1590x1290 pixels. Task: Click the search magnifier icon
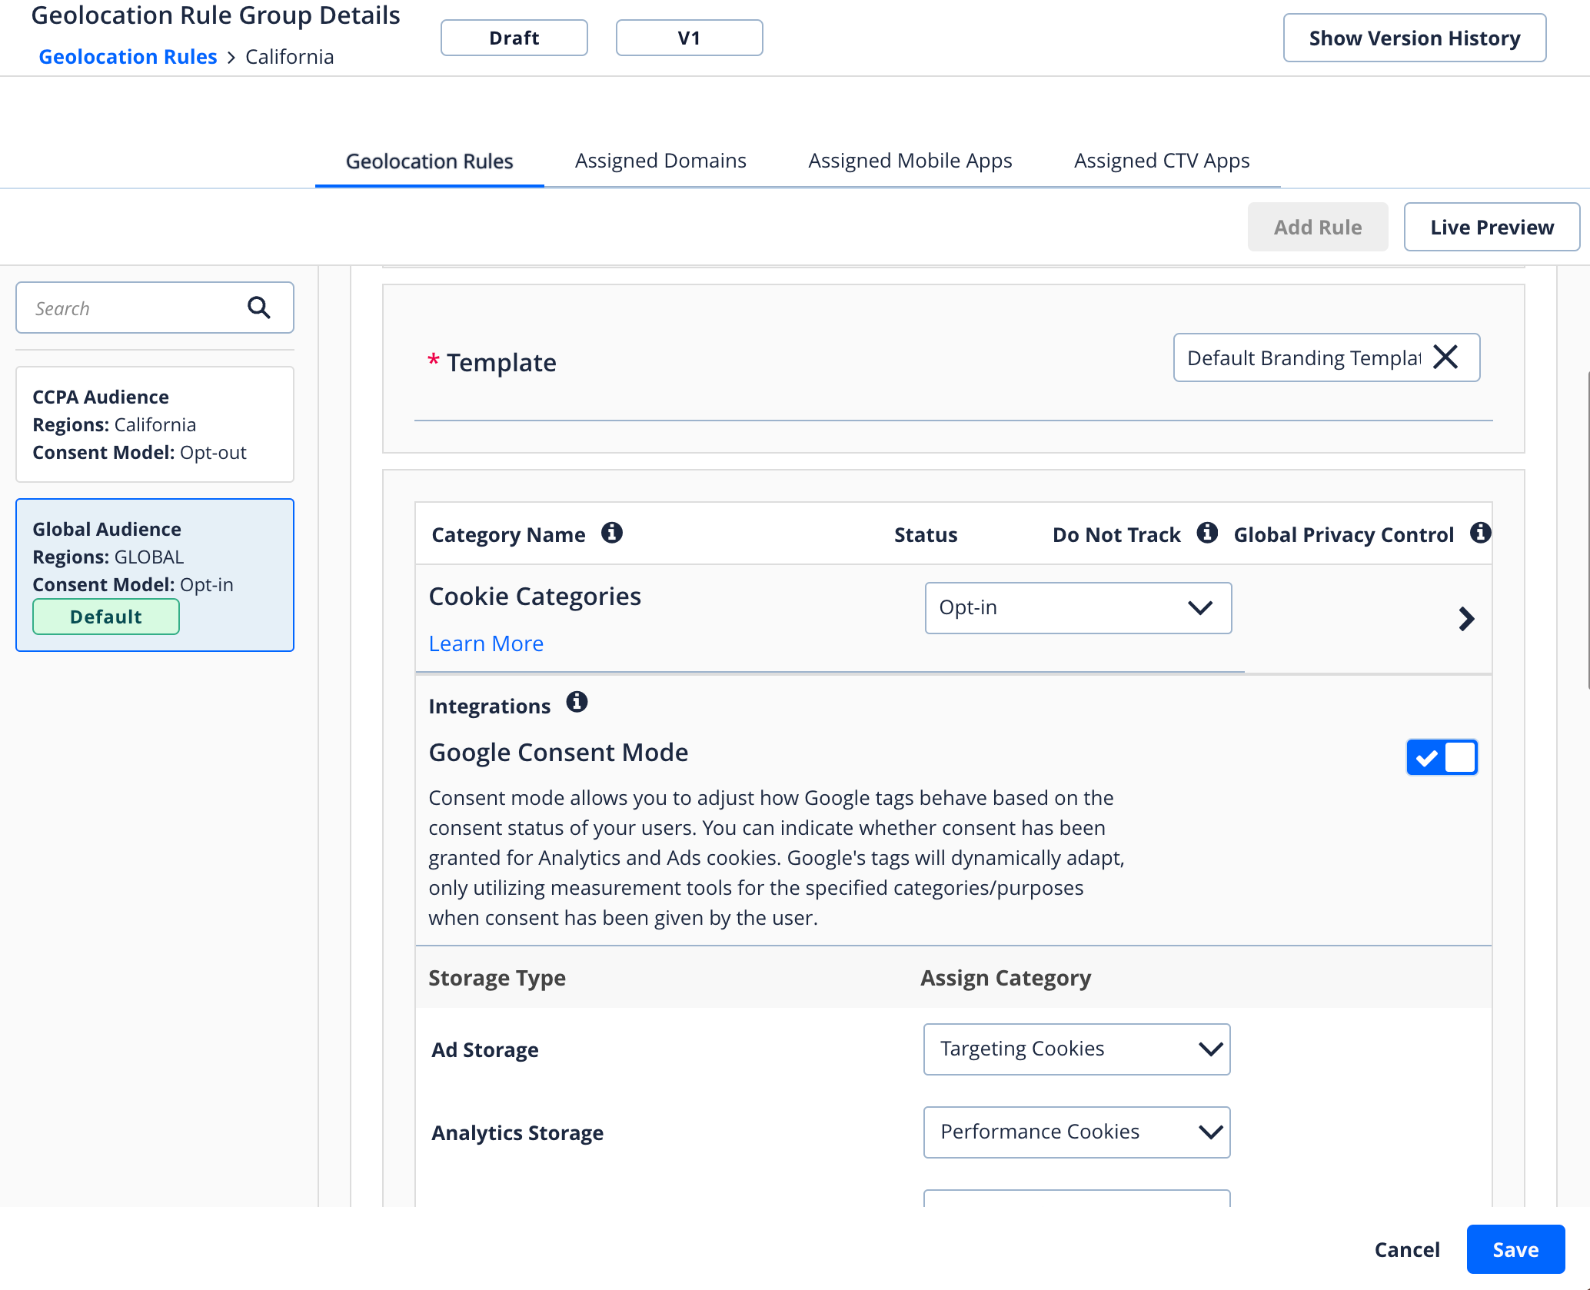[x=259, y=308]
